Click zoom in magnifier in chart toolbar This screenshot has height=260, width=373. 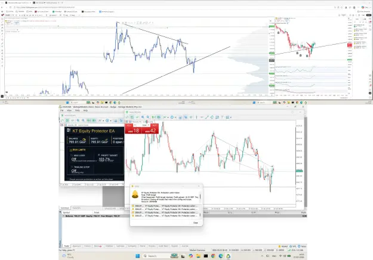pyautogui.click(x=143, y=117)
